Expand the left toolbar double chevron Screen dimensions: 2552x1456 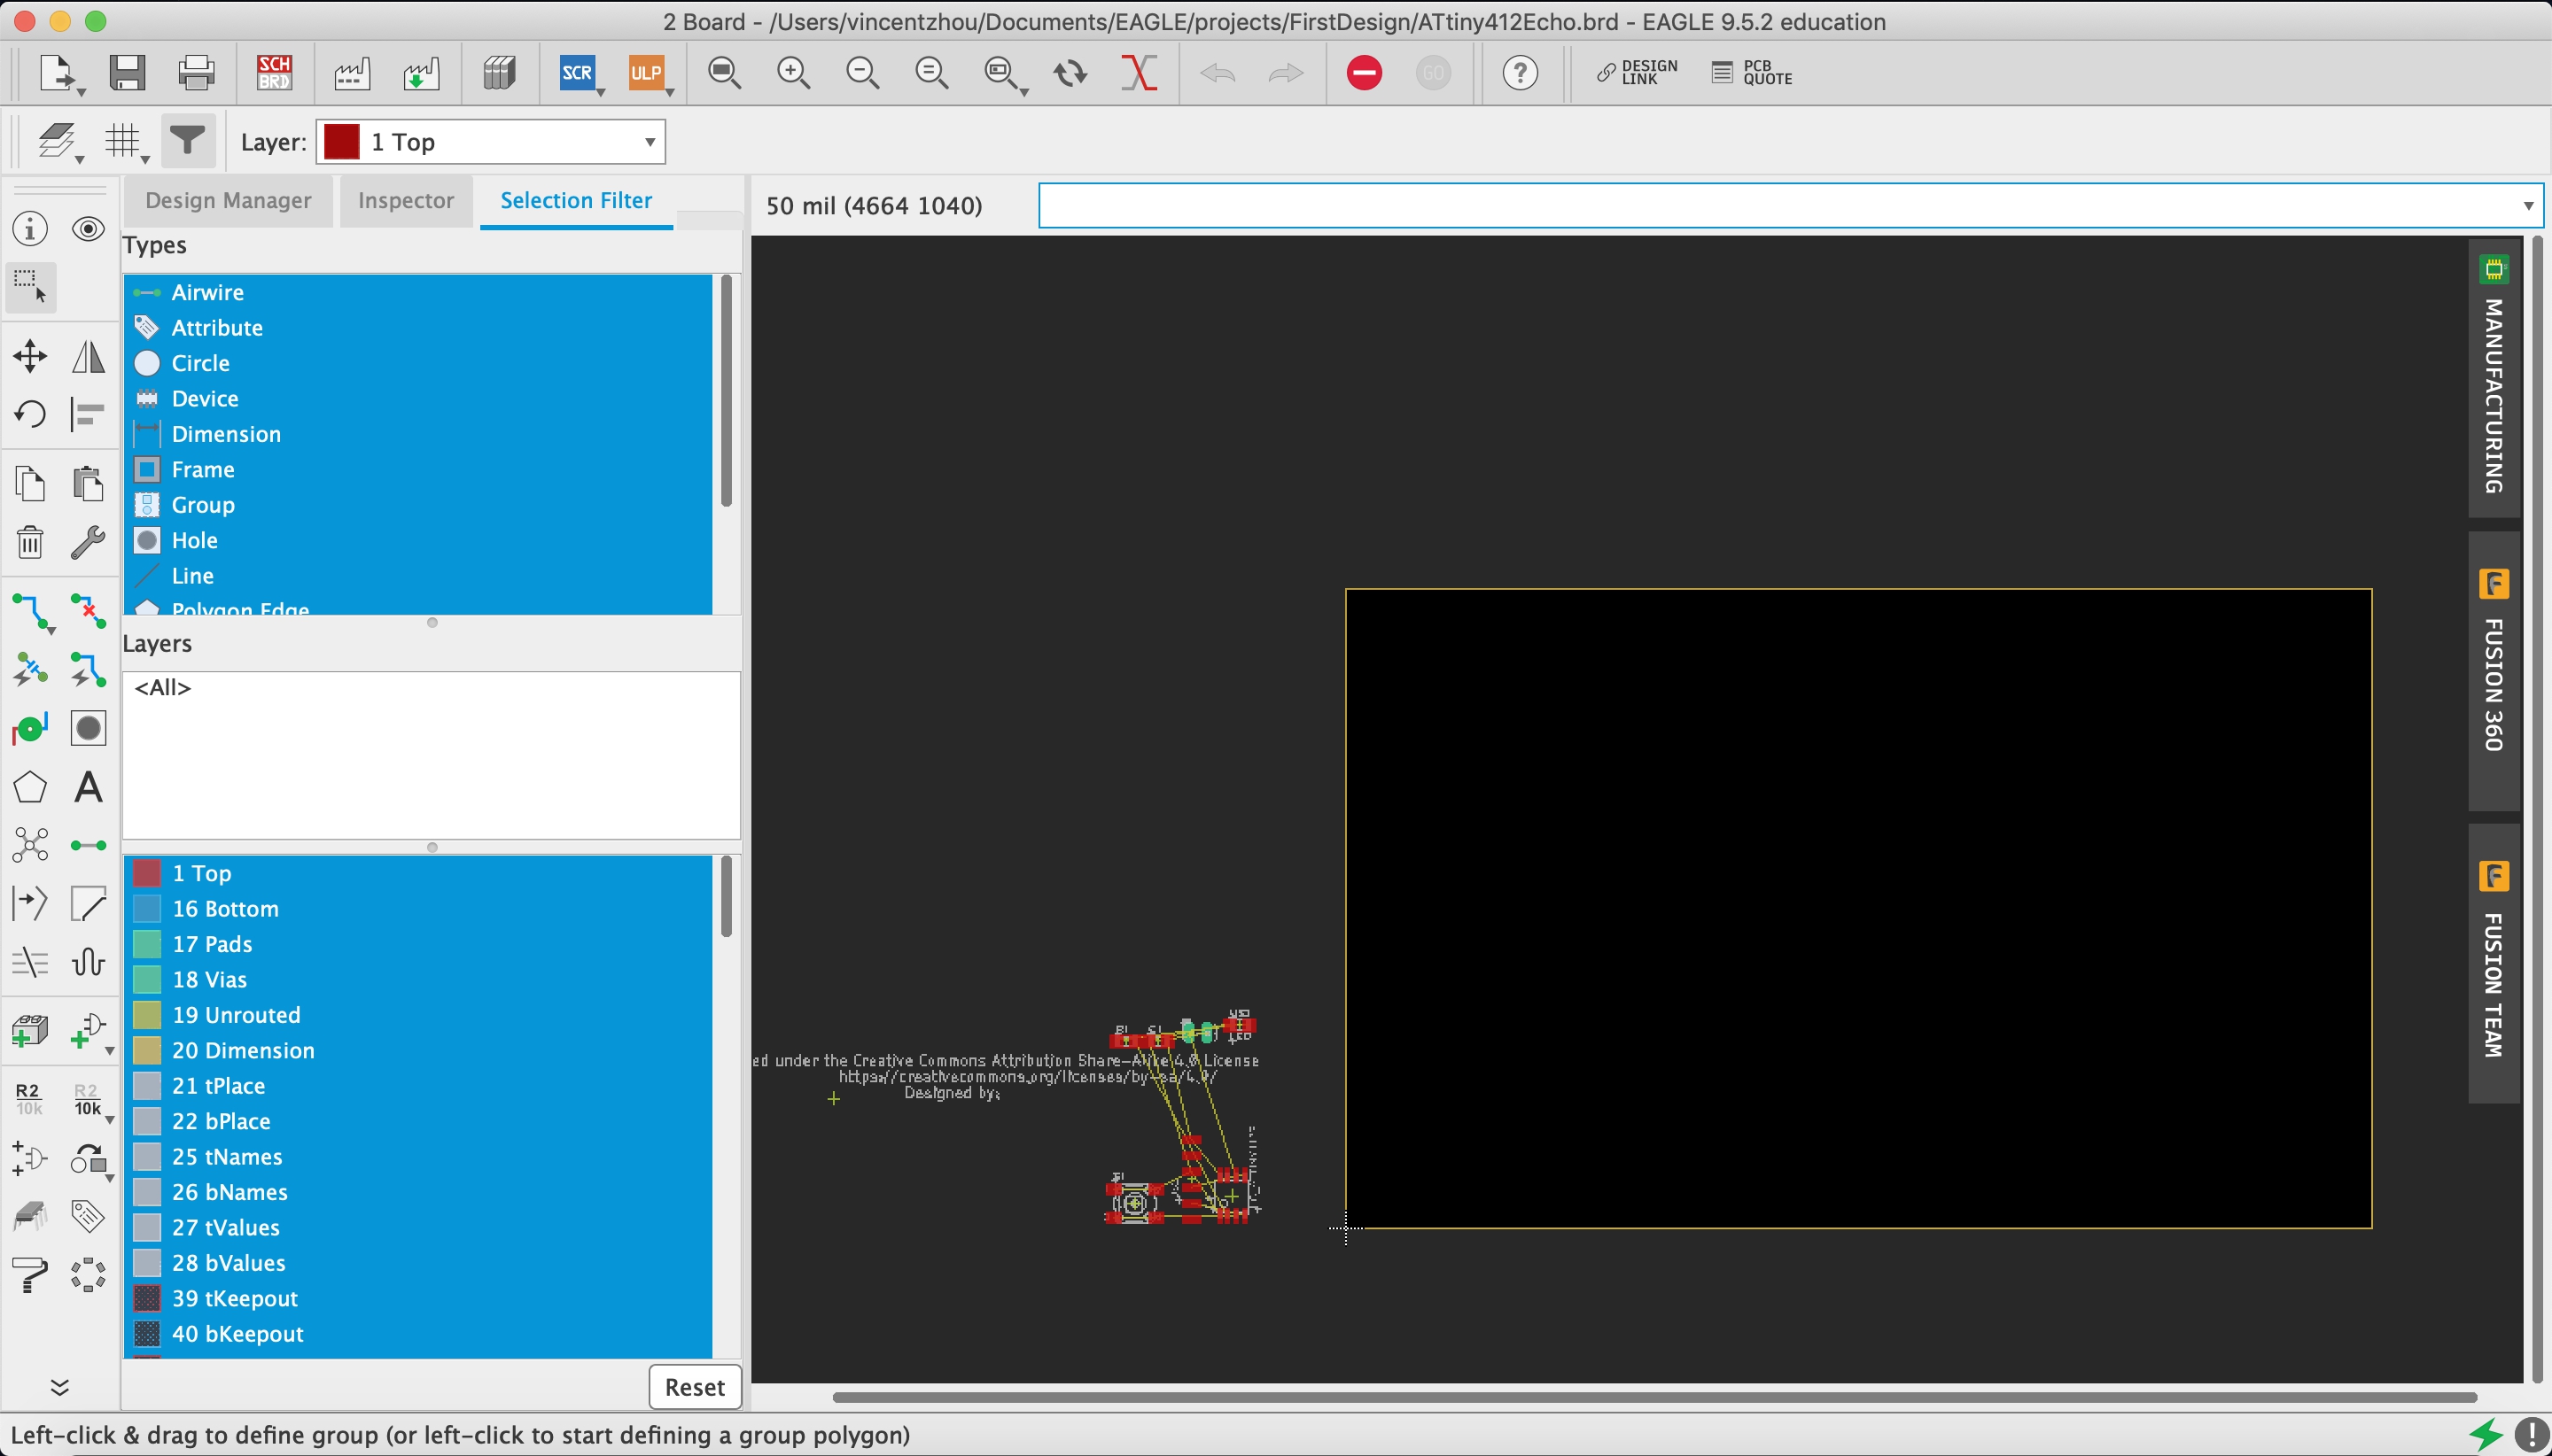(x=59, y=1387)
